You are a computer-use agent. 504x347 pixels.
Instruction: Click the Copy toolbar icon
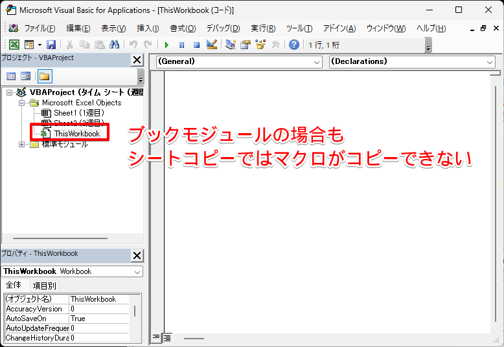pyautogui.click(x=84, y=45)
